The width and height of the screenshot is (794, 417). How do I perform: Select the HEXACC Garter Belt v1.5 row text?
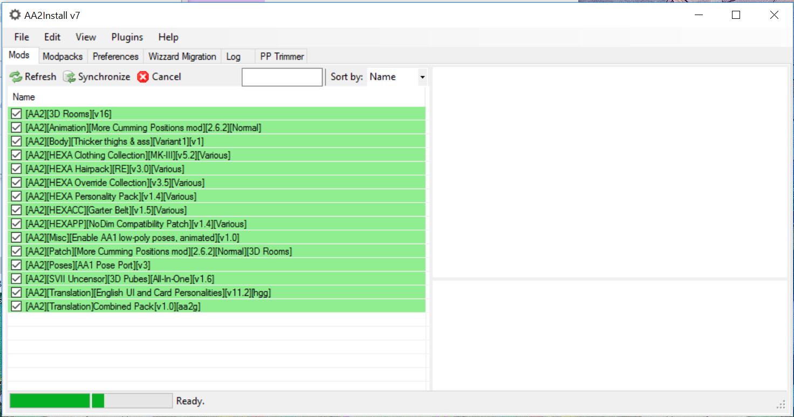pos(106,210)
